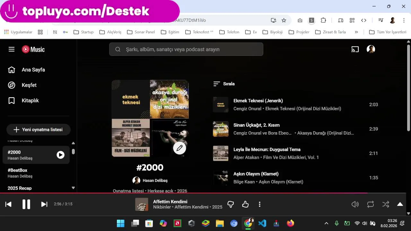411x231 pixels.
Task: Show hidden tray icons chevron
Action: [326, 223]
